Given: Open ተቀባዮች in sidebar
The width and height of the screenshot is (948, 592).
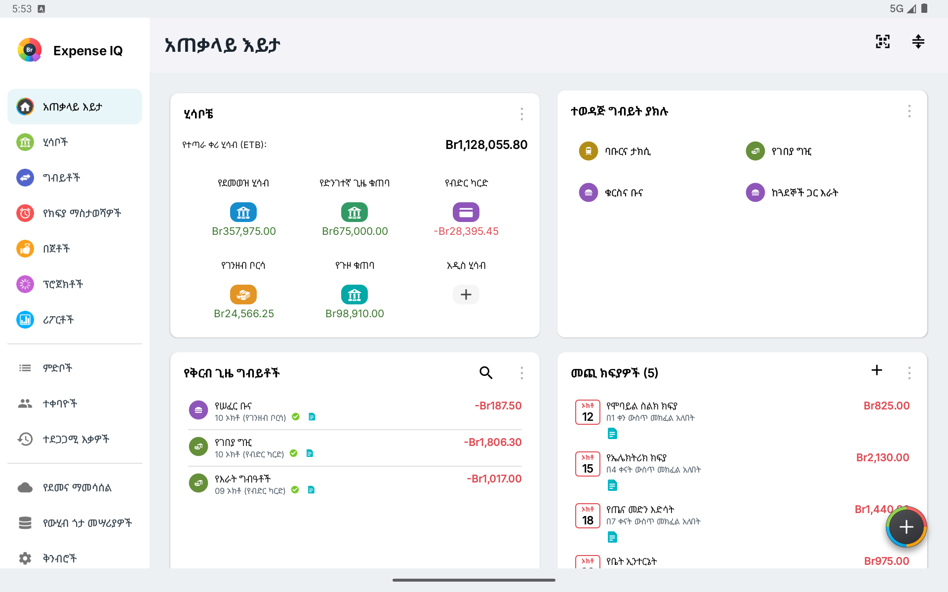Looking at the screenshot, I should click(x=75, y=404).
